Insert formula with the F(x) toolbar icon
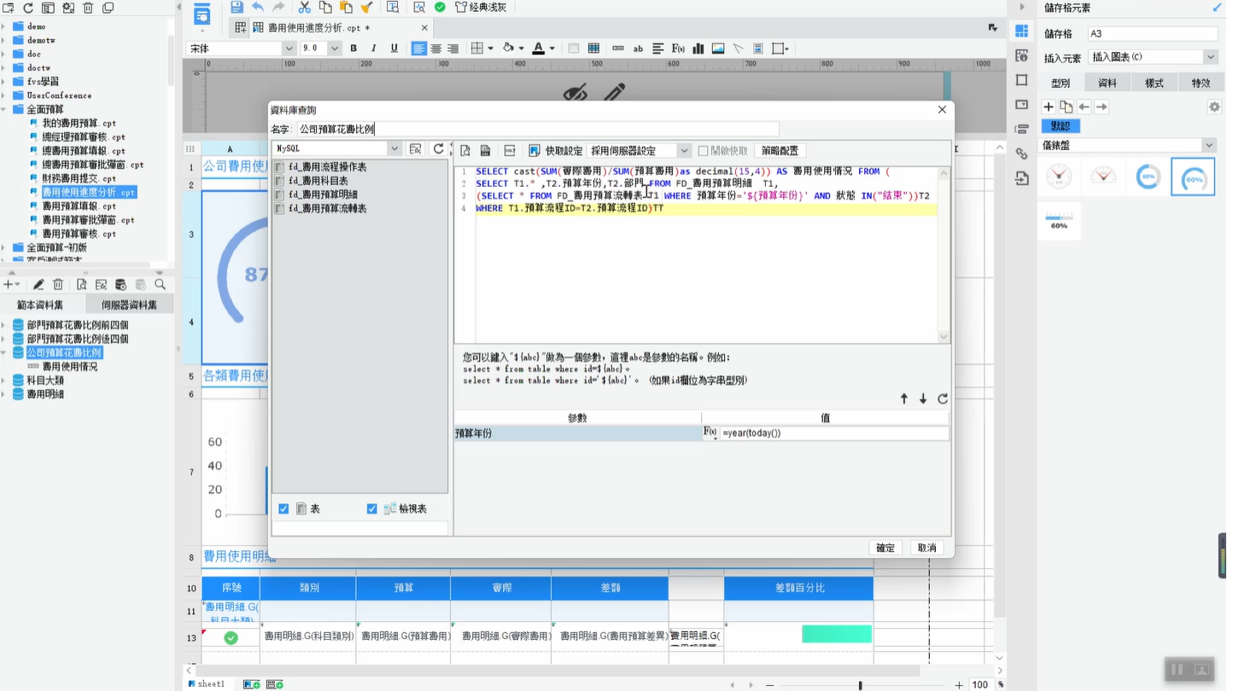This screenshot has height=691, width=1233. point(678,49)
